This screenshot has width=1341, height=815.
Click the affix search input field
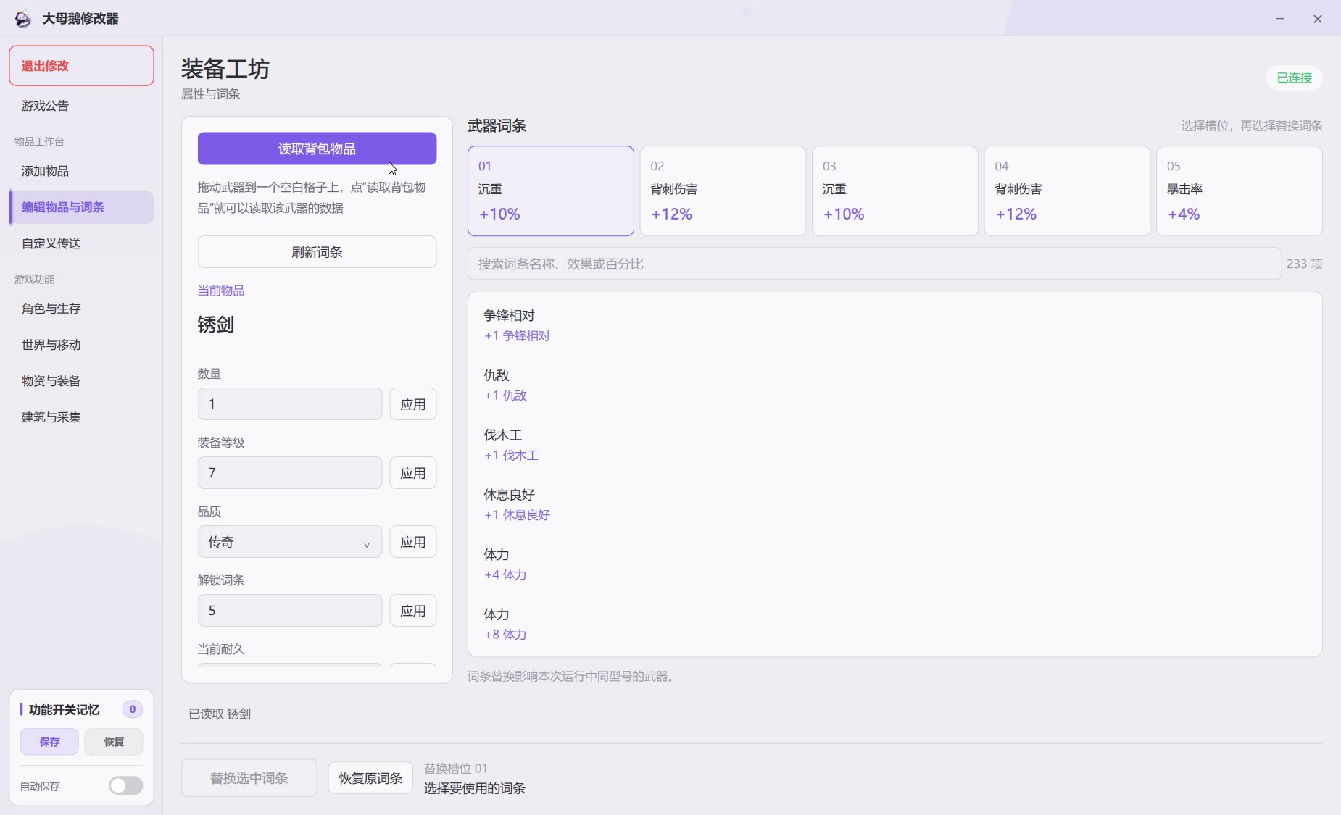click(x=874, y=264)
